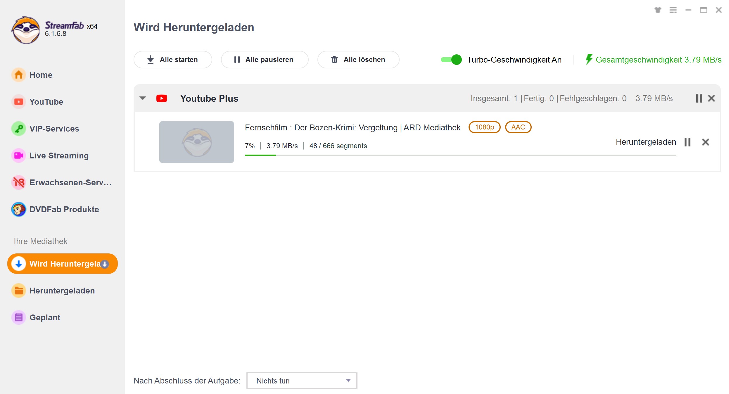This screenshot has width=729, height=394.
Task: Open Nach Abschluss der Aufgabe dropdown
Action: [302, 380]
